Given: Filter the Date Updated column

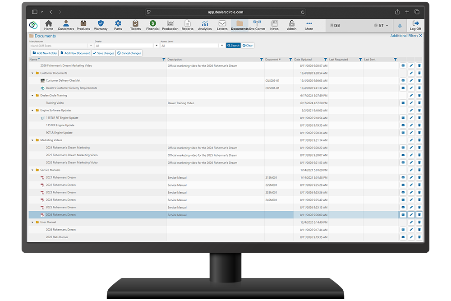Looking at the screenshot, I should click(325, 60).
